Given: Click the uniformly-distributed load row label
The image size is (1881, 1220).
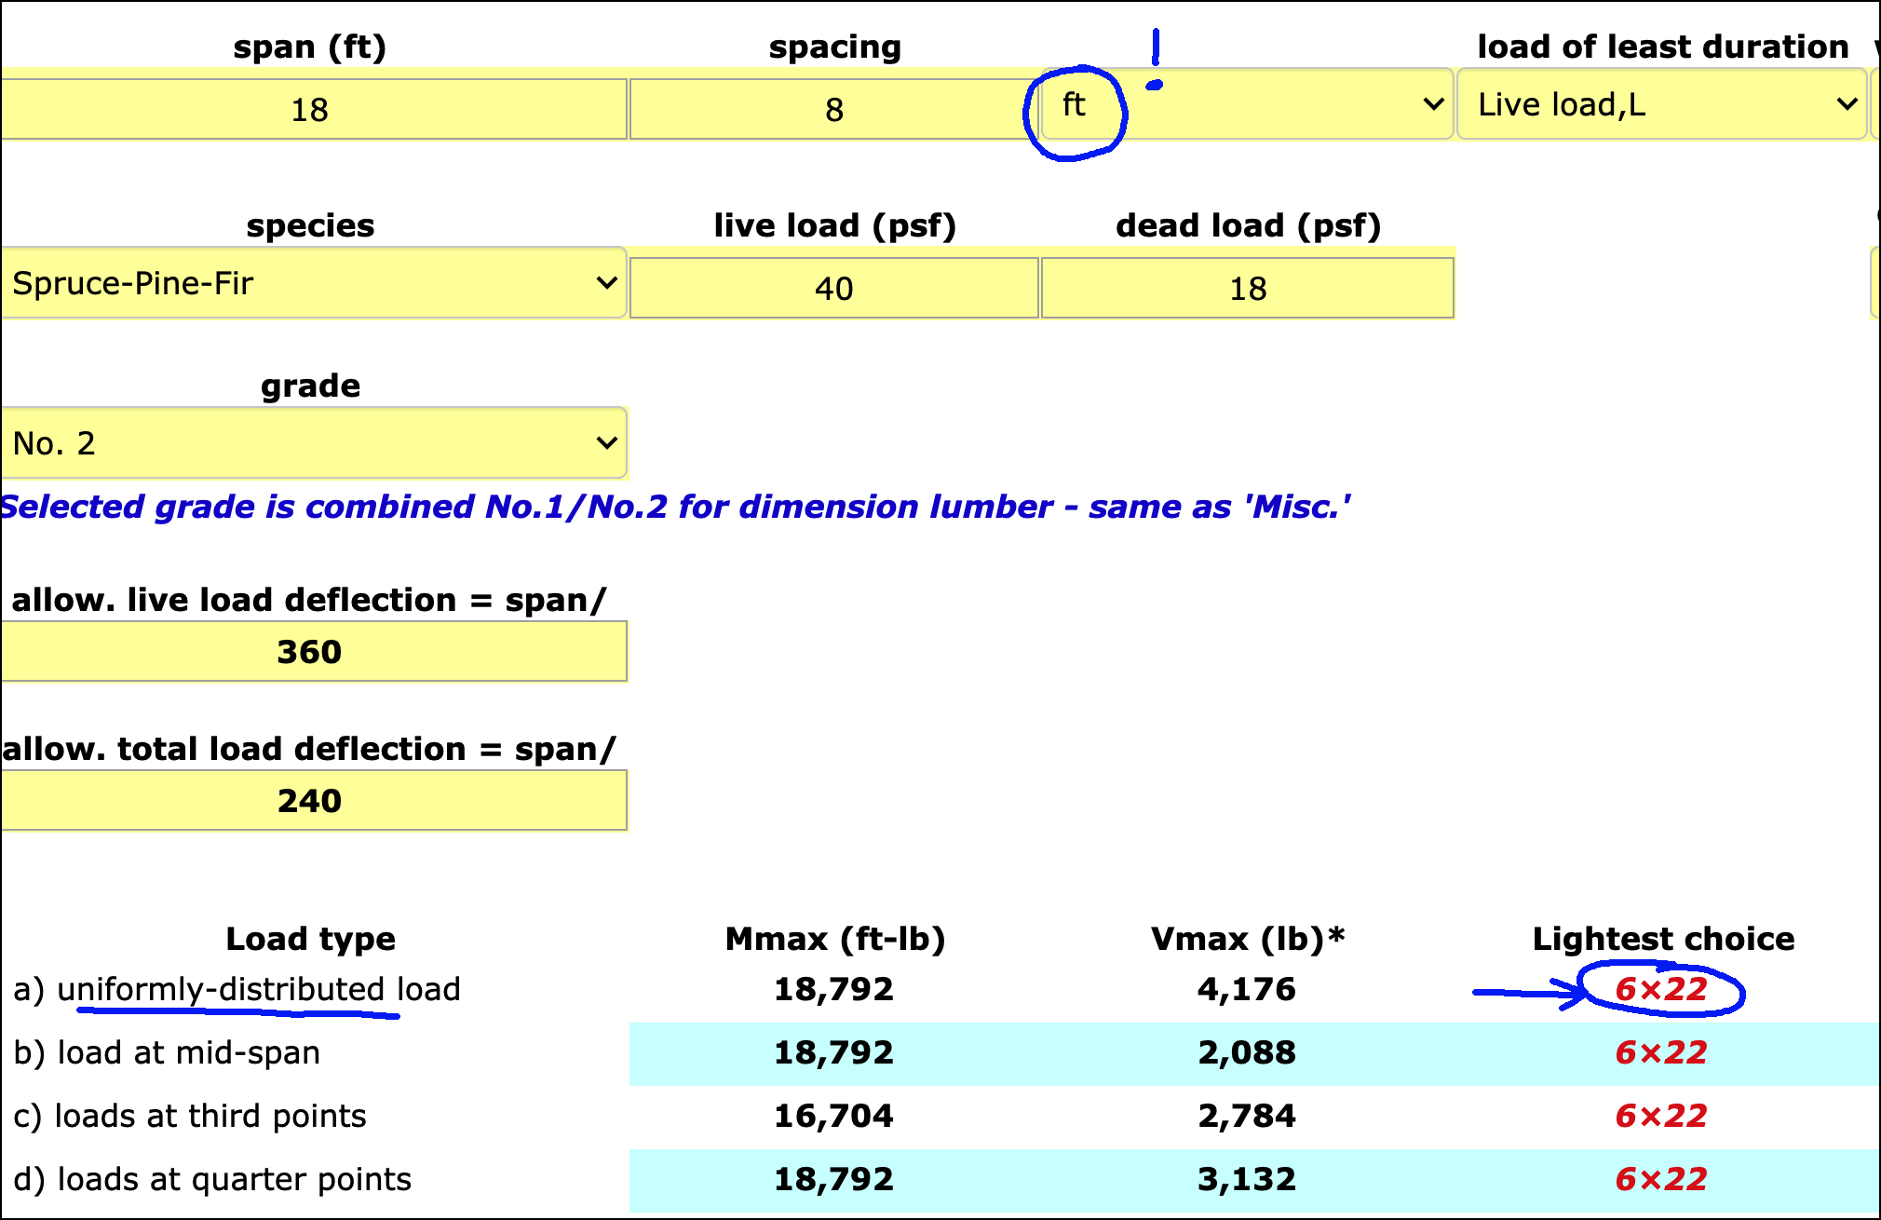Looking at the screenshot, I should click(x=237, y=989).
